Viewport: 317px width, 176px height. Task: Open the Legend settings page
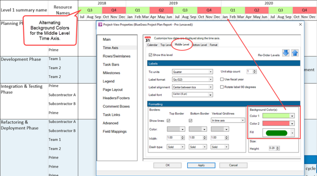(x=108, y=81)
